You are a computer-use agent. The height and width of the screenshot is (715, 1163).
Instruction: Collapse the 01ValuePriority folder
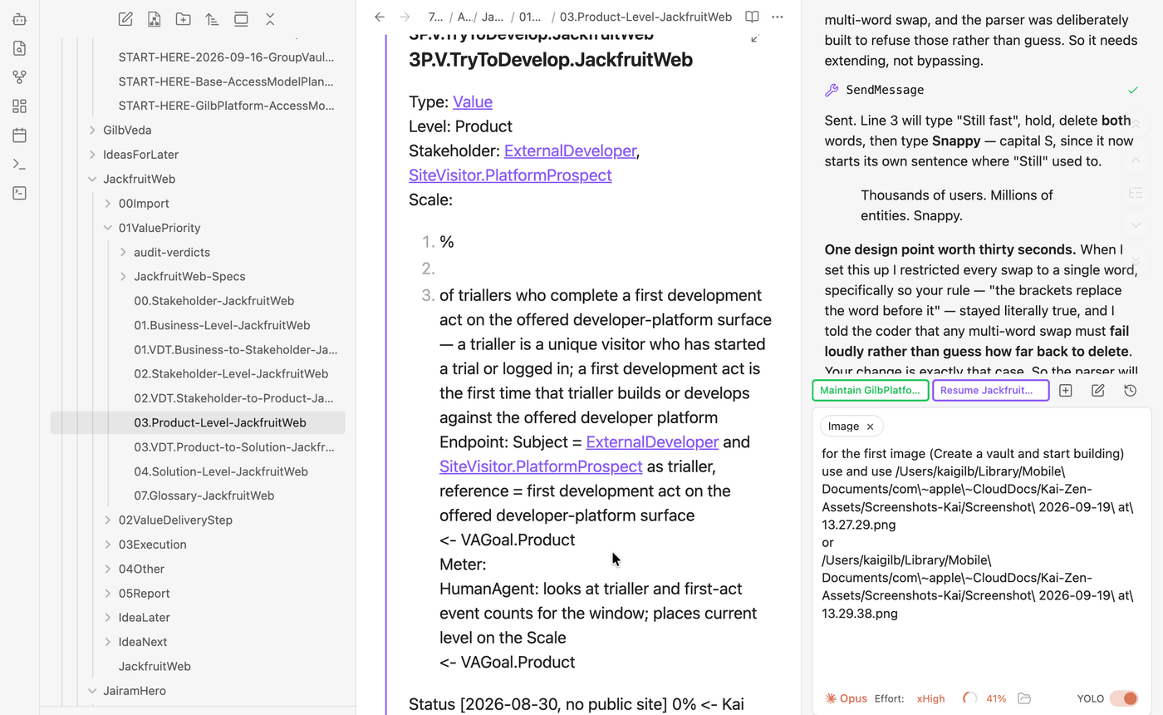coord(108,228)
